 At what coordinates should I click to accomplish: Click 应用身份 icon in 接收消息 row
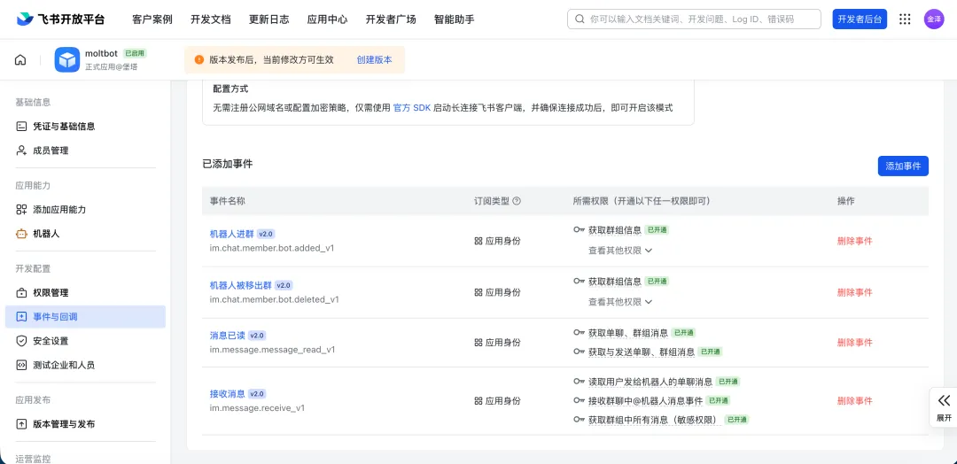click(x=478, y=400)
